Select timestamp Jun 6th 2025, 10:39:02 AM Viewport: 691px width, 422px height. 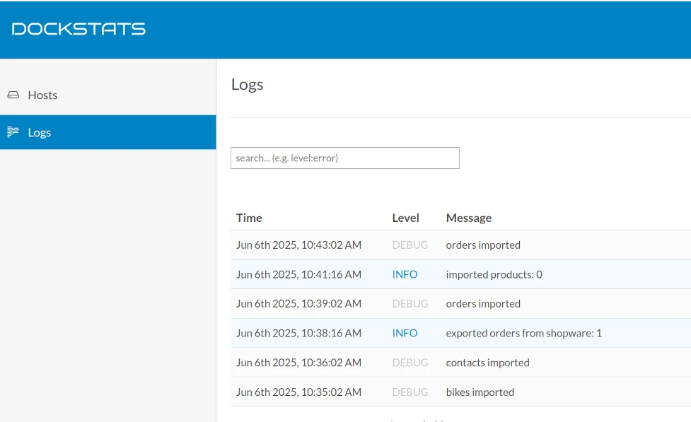[x=298, y=303]
